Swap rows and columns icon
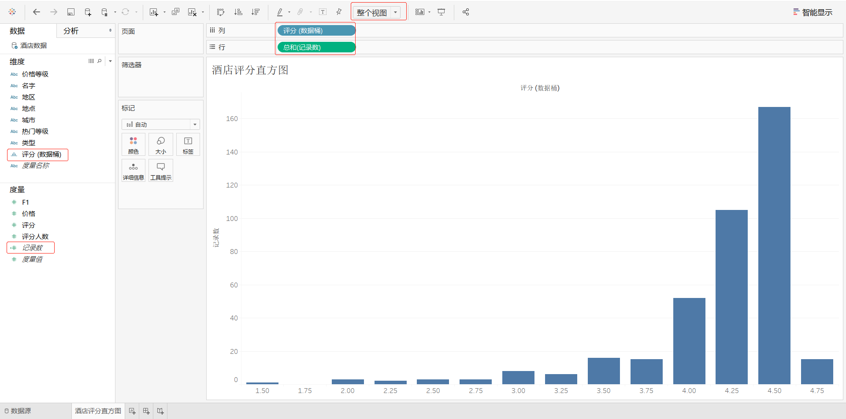The height and width of the screenshot is (419, 846). click(221, 12)
